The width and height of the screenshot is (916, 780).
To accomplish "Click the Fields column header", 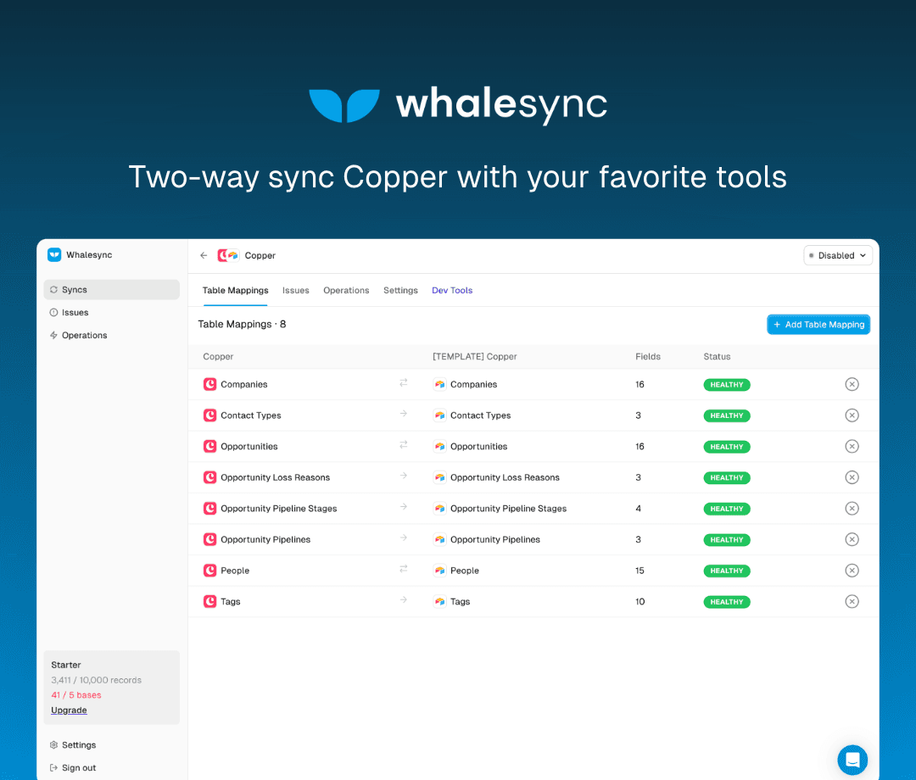I will point(648,356).
